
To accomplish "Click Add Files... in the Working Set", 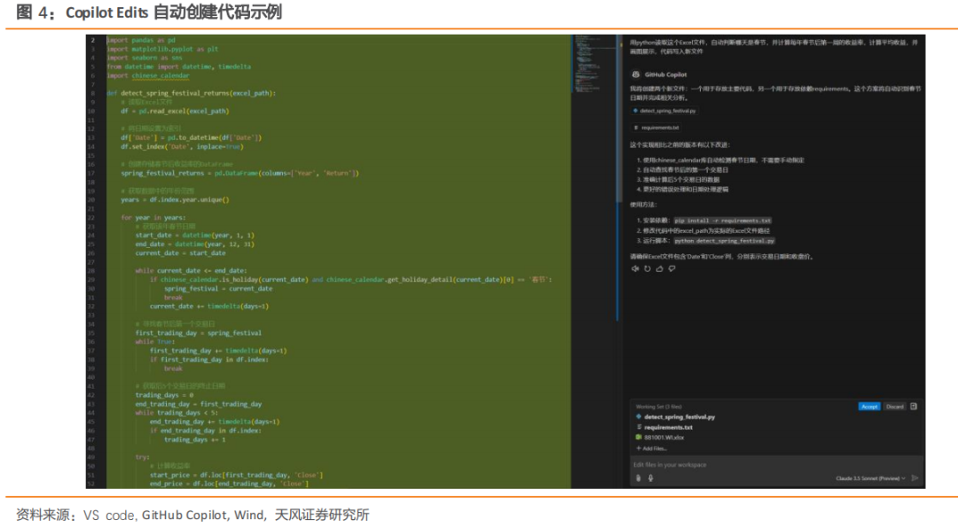I will pos(651,448).
